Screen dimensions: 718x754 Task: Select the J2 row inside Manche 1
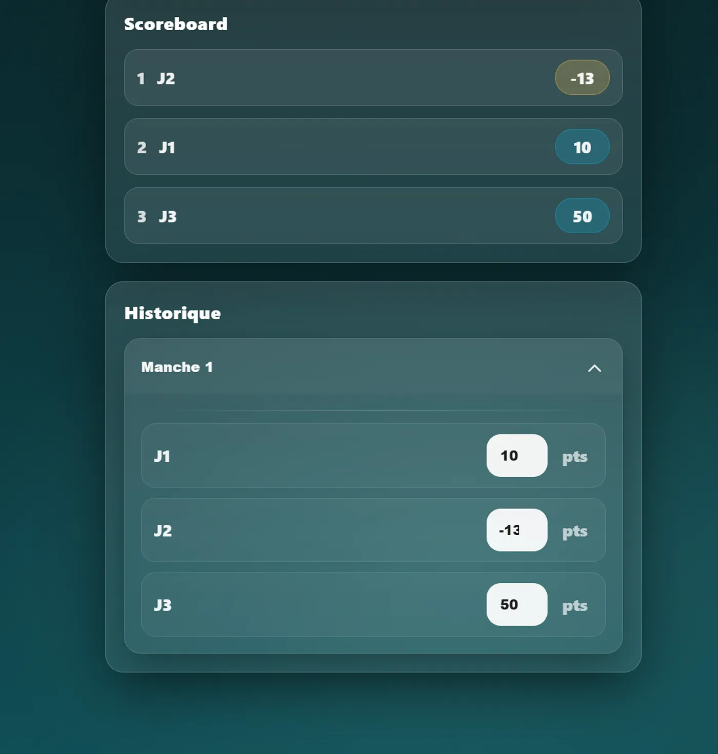308,530
